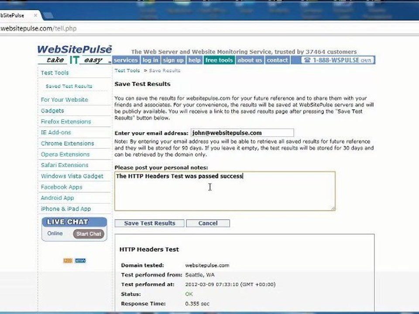
Task: Open the Gadgets sidebar link
Action: point(52,110)
